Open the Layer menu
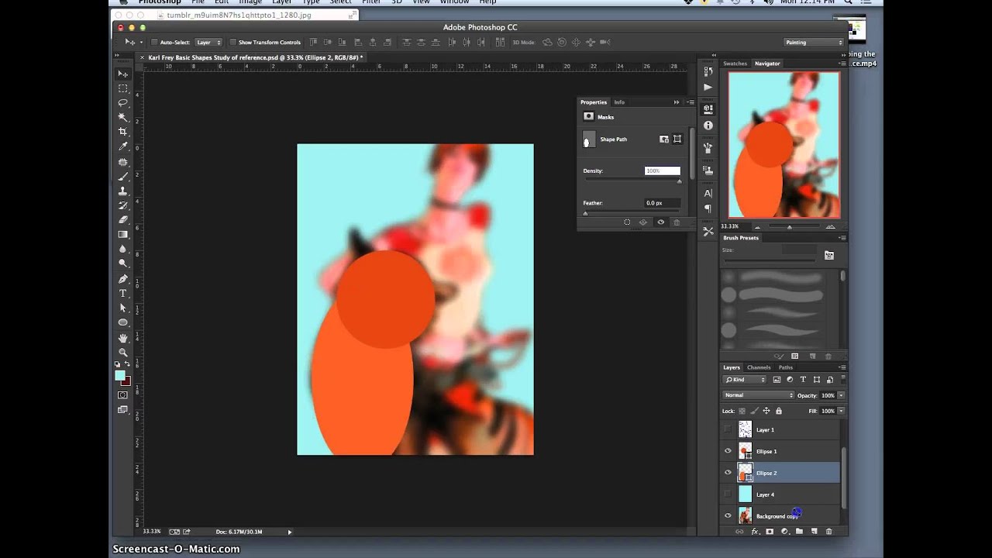 coord(281,2)
